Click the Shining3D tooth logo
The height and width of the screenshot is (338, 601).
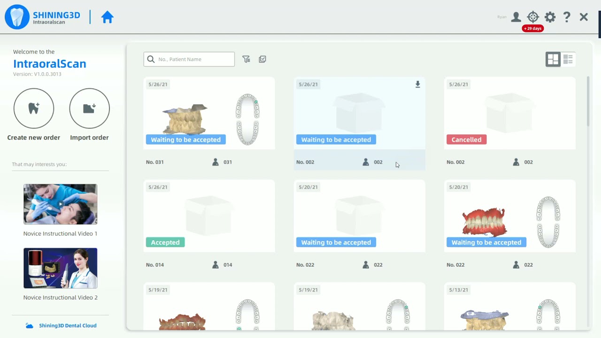pyautogui.click(x=17, y=17)
